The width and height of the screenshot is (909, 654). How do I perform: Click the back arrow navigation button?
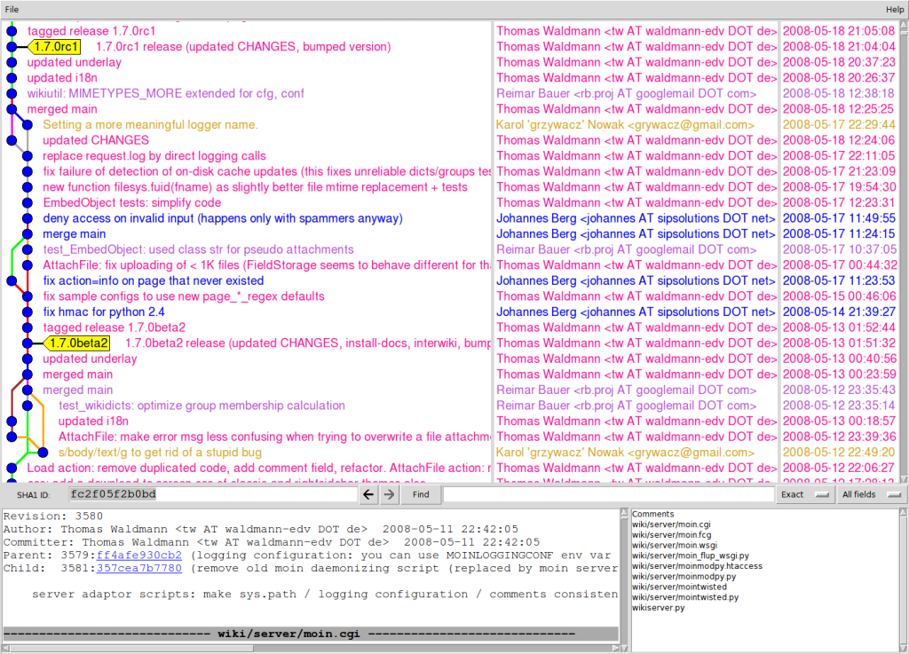(369, 494)
